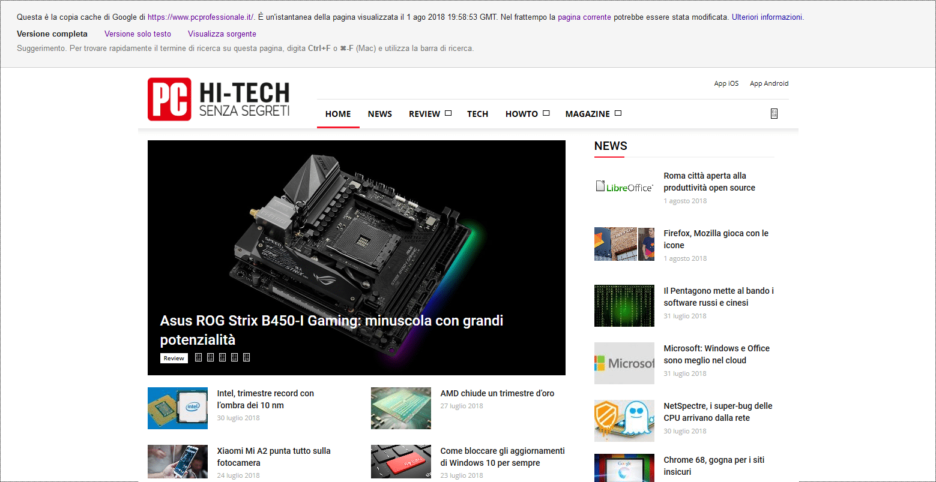Viewport: 936px width, 482px height.
Task: Click the Intel CPU article thumbnail
Action: click(x=178, y=408)
